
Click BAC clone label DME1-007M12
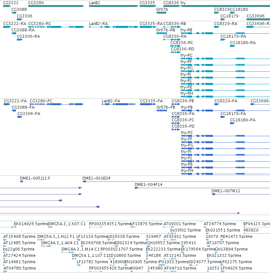pyautogui.click(x=226, y=191)
